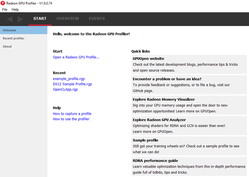Open Explore Radeon Memory Visualizer quick link
The width and height of the screenshot is (249, 177).
tap(164, 99)
